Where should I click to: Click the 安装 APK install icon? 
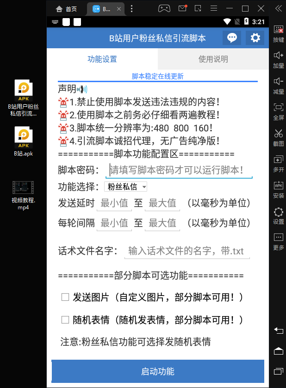click(278, 189)
